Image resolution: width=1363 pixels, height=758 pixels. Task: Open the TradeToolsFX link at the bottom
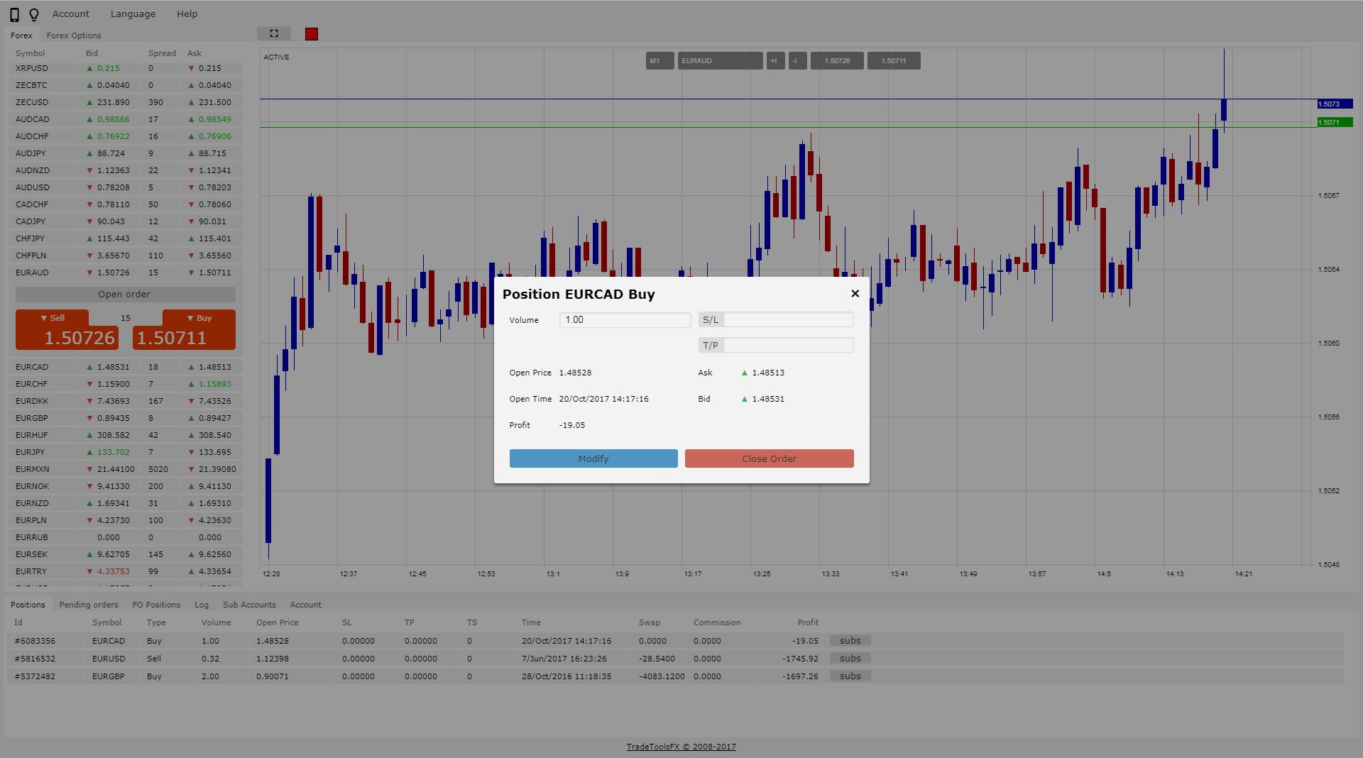pos(681,747)
